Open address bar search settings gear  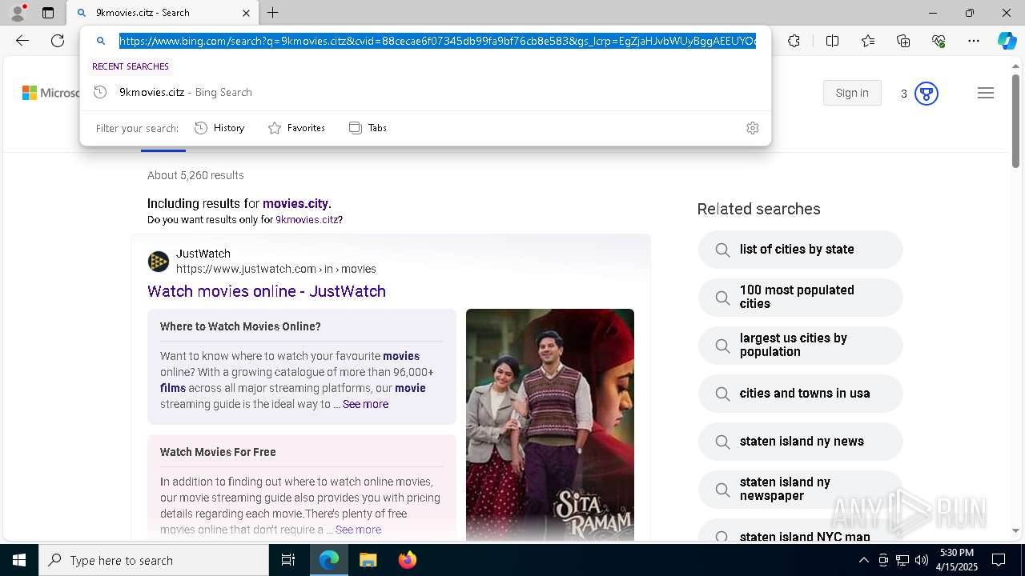pos(753,128)
